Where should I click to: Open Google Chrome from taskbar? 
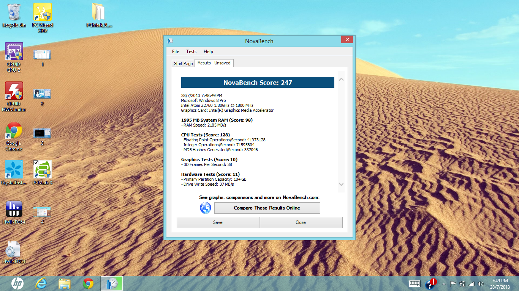click(88, 283)
